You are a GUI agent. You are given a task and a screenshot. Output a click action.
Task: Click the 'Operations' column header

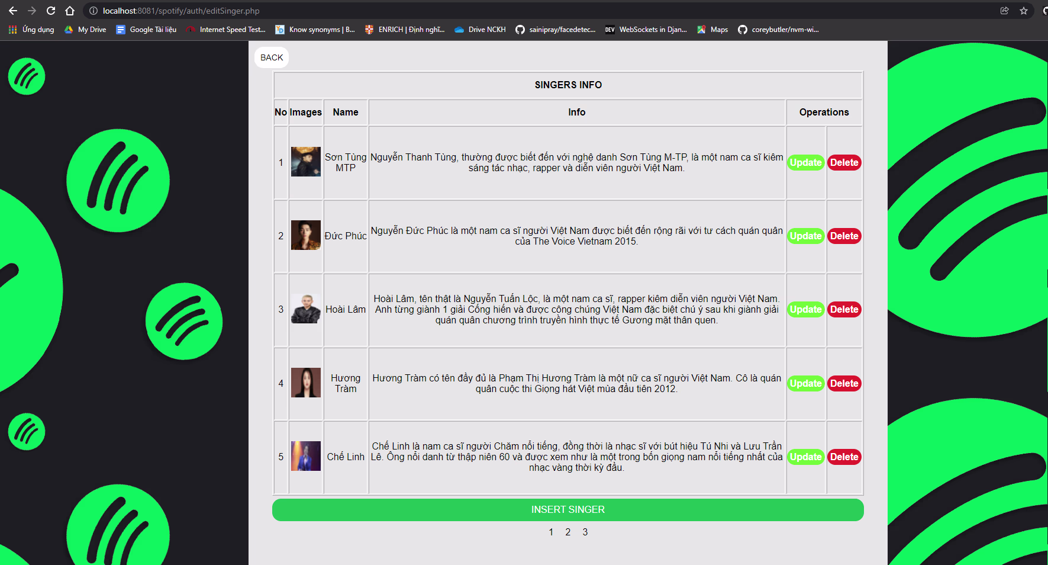pos(824,112)
